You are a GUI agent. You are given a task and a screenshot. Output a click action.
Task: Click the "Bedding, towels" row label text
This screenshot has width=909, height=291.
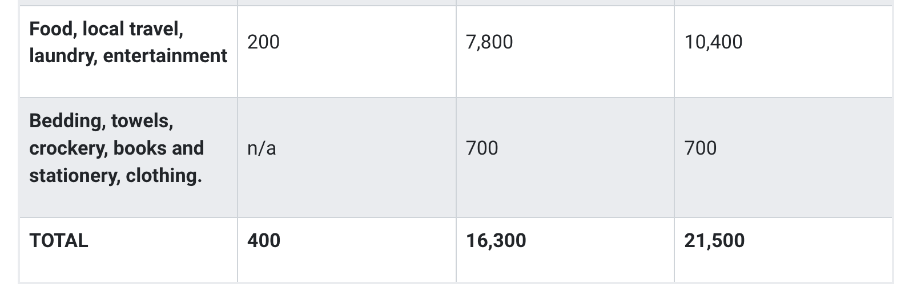pyautogui.click(x=101, y=121)
